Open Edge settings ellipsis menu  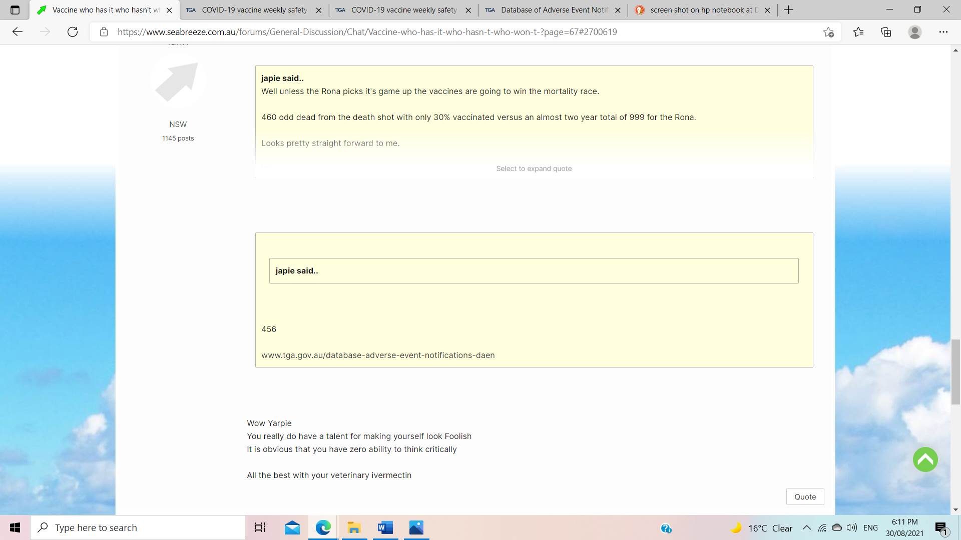pyautogui.click(x=943, y=32)
